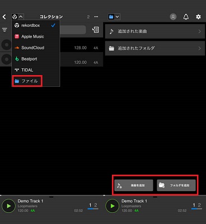Image resolution: width=206 pixels, height=224 pixels.
Task: Select rekordbox source in menu
Action: click(x=35, y=25)
